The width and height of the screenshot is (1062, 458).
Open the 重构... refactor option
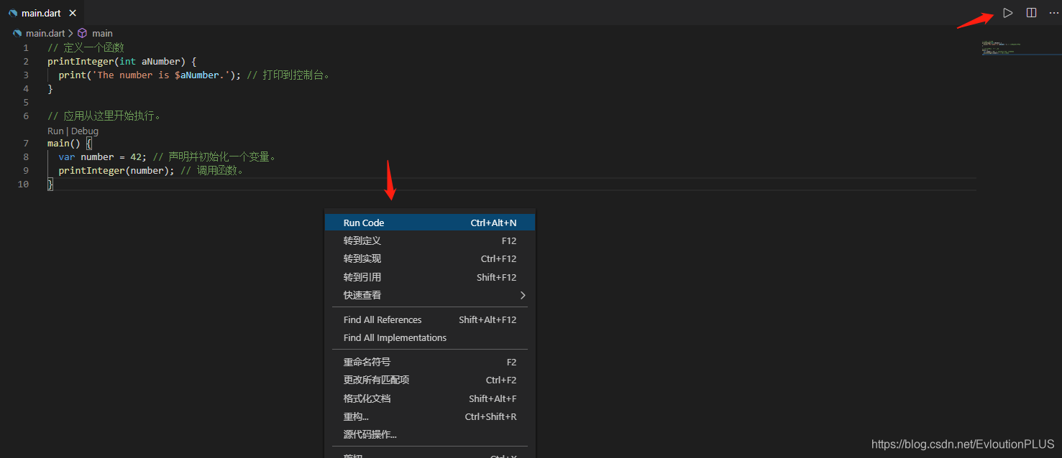click(355, 416)
